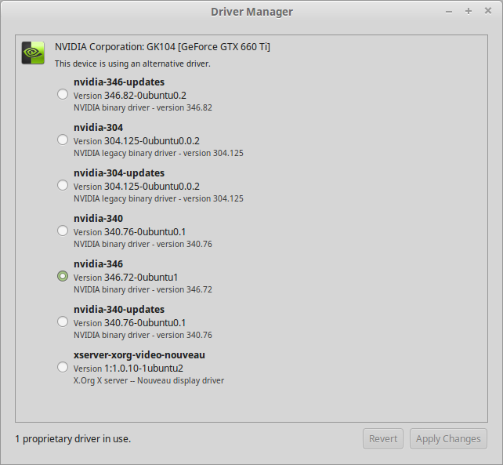Click version text '346.72-0ubuntu1'
The width and height of the screenshot is (503, 465).
(141, 278)
